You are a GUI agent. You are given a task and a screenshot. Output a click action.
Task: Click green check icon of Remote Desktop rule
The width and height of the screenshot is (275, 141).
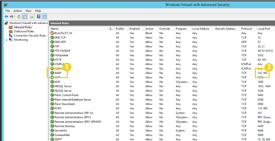pyautogui.click(x=52, y=126)
